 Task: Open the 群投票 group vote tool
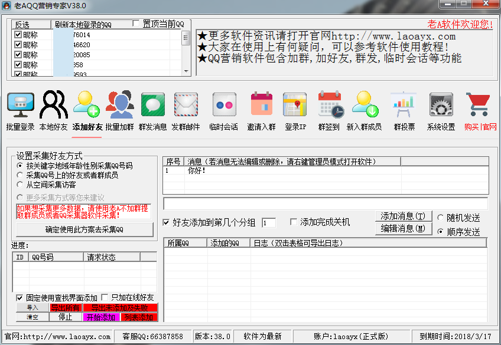[x=404, y=111]
